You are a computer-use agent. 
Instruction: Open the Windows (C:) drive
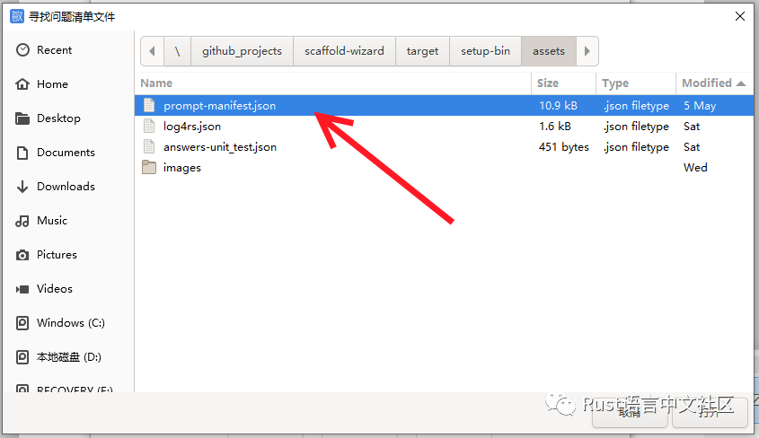click(x=67, y=322)
